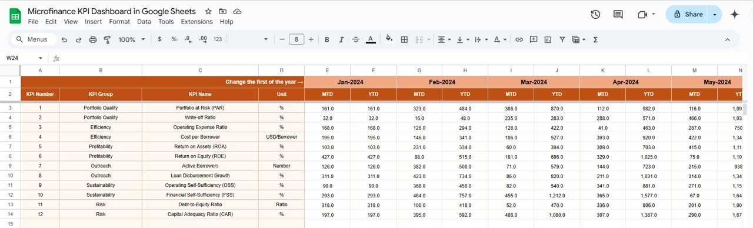
Task: Click the Share button
Action: [x=688, y=14]
